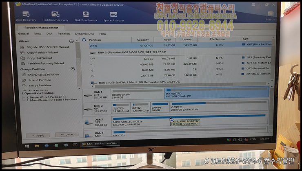Choose Move/Resize Partition
The height and width of the screenshot is (171, 302).
pos(44,75)
